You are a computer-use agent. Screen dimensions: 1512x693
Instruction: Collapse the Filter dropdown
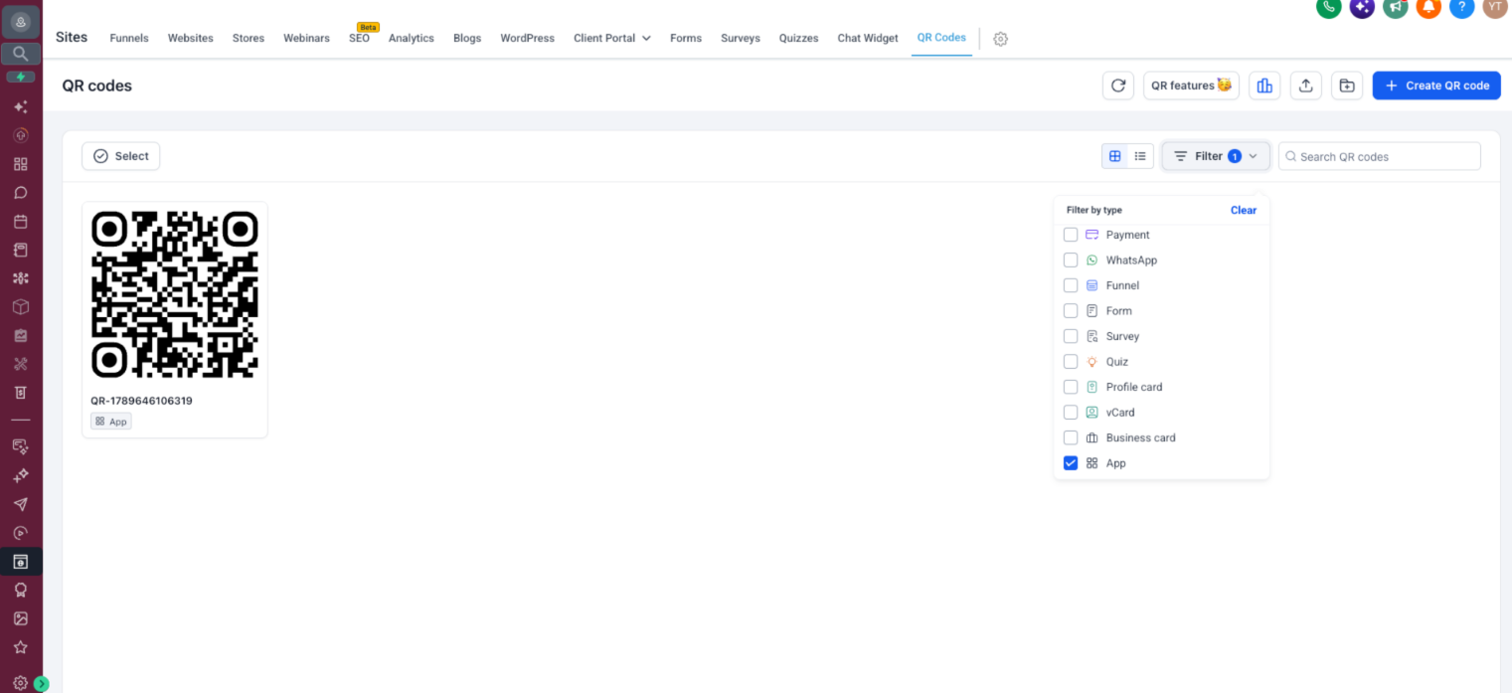tap(1216, 156)
